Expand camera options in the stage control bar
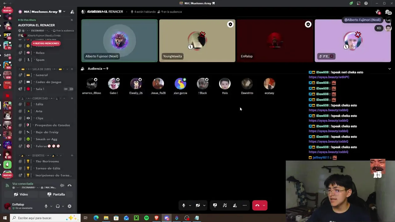Image resolution: width=395 pixels, height=222 pixels. (204, 205)
